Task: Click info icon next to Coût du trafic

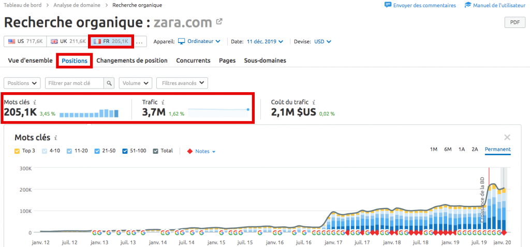Action: coord(314,102)
